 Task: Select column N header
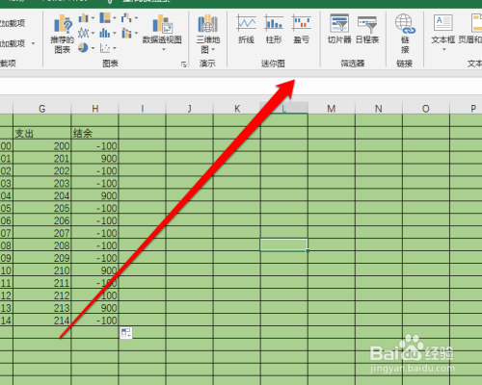point(379,109)
